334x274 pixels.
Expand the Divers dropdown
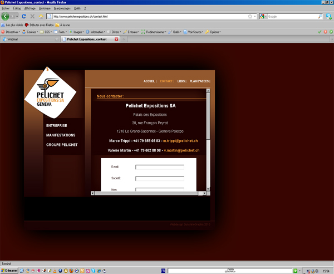pos(114,32)
